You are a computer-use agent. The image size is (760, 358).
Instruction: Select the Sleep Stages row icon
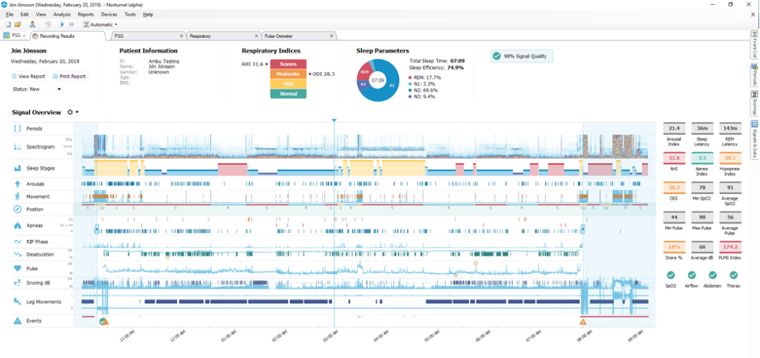pyautogui.click(x=17, y=168)
